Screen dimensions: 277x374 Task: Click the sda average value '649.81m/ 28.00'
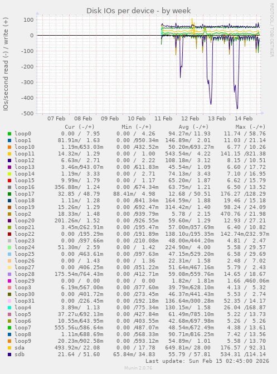tap(188, 348)
